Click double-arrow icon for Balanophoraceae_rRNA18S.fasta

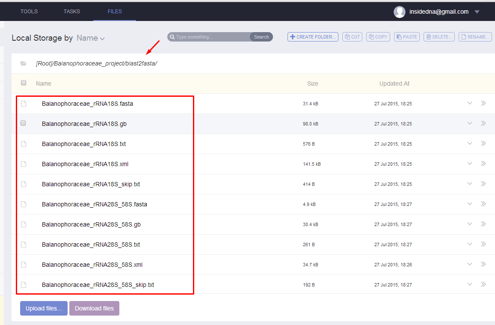(483, 103)
